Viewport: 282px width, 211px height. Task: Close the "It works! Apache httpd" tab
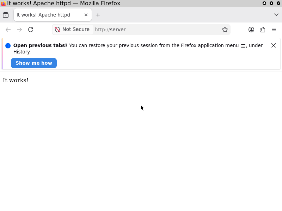pyautogui.click(x=86, y=15)
